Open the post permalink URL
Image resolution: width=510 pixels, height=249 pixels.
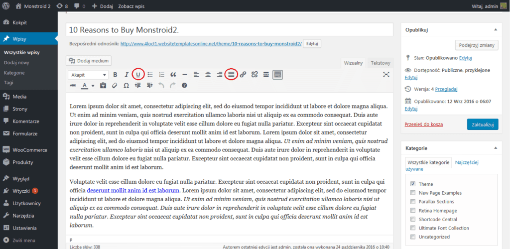pos(211,43)
